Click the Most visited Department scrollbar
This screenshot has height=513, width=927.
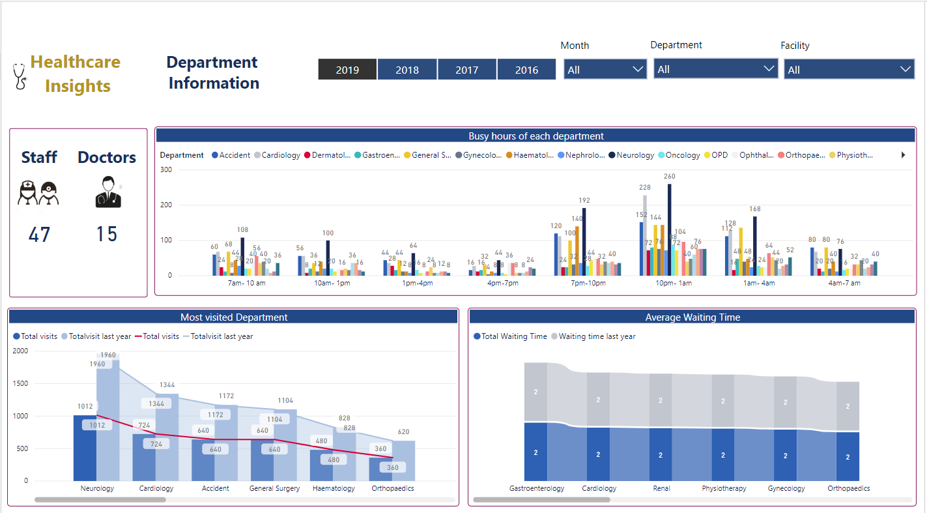(x=100, y=500)
